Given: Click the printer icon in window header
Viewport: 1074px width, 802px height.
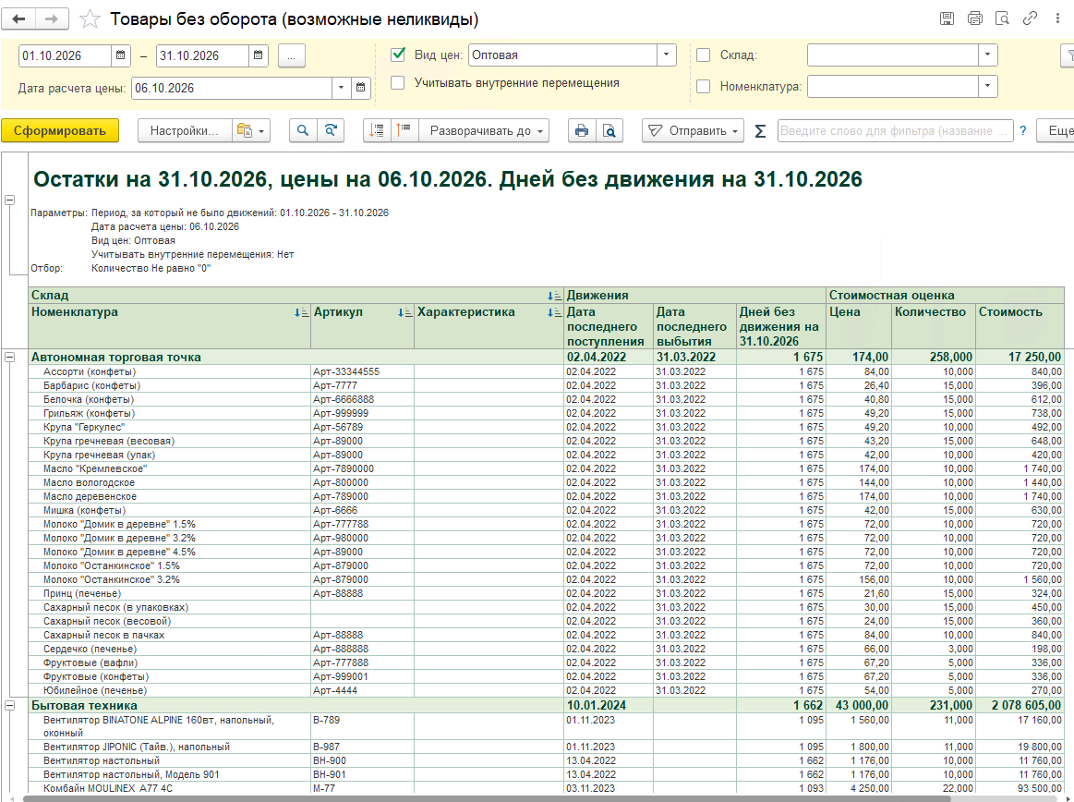Looking at the screenshot, I should [x=974, y=18].
